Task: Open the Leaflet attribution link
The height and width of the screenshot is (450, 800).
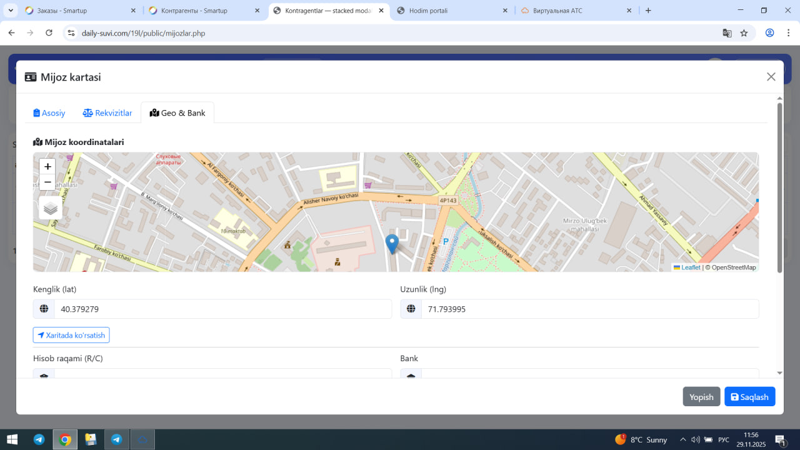Action: coord(690,267)
